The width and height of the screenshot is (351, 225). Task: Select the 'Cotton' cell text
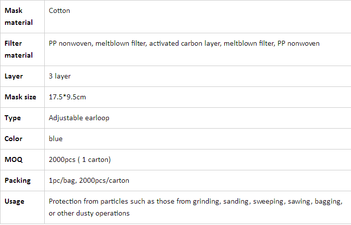59,10
